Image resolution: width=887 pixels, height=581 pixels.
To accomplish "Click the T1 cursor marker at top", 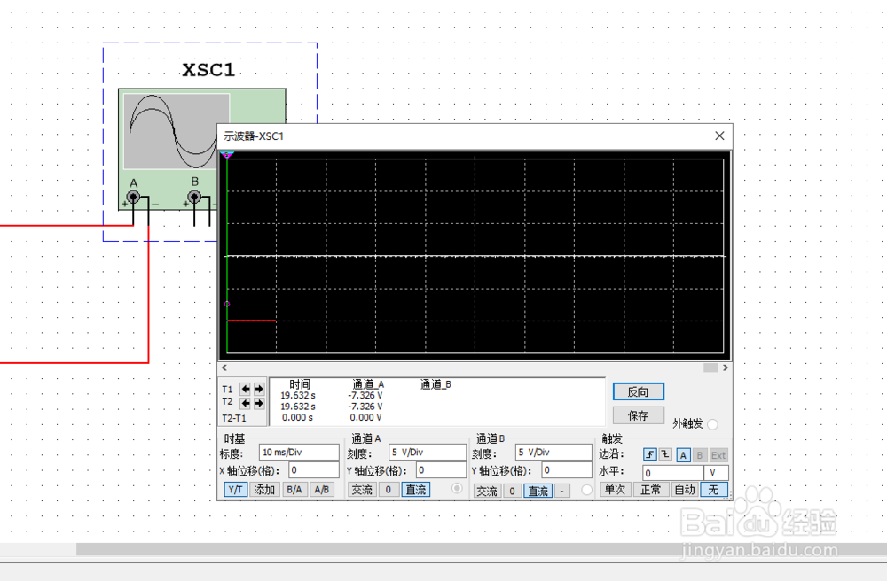I will (227, 155).
